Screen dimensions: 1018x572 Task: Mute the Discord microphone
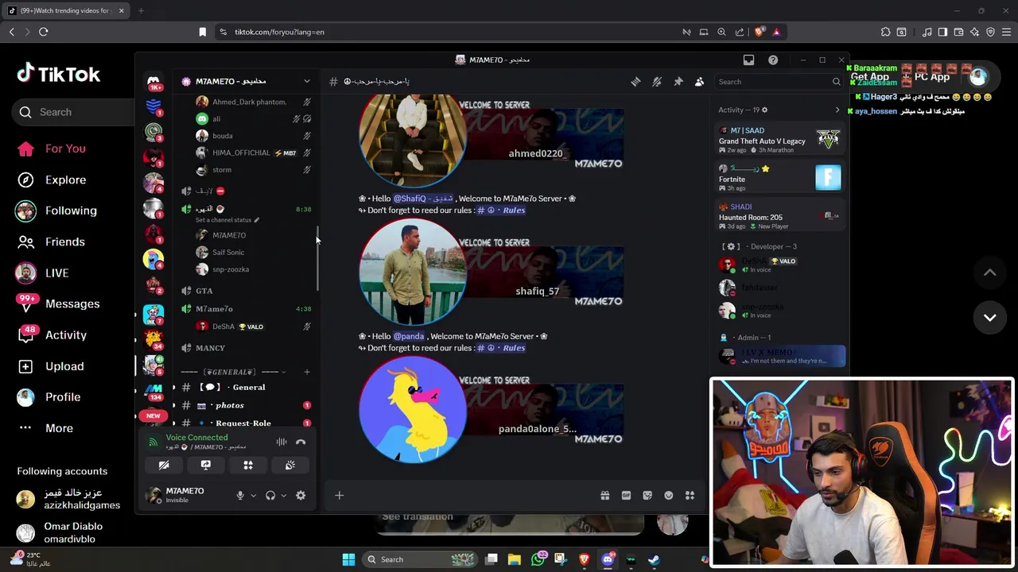pyautogui.click(x=240, y=496)
